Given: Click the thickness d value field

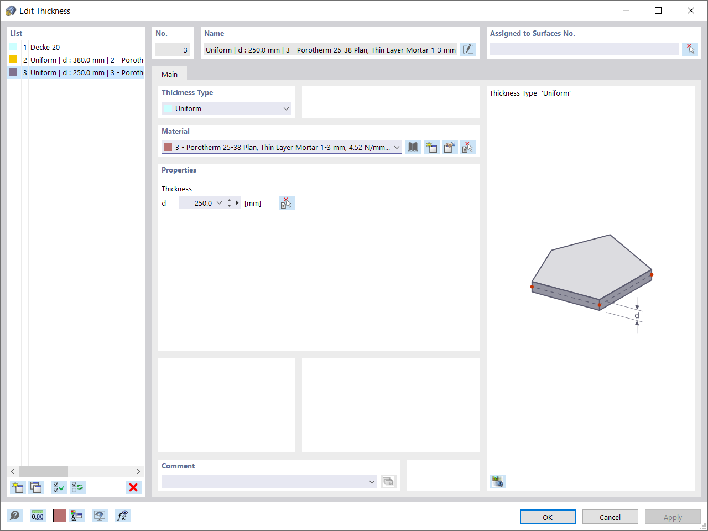Looking at the screenshot, I should (196, 203).
